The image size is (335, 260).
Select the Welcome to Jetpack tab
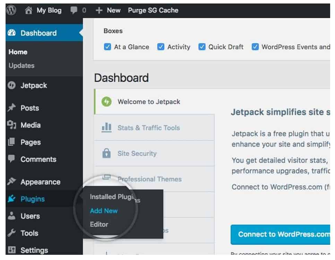[154, 102]
